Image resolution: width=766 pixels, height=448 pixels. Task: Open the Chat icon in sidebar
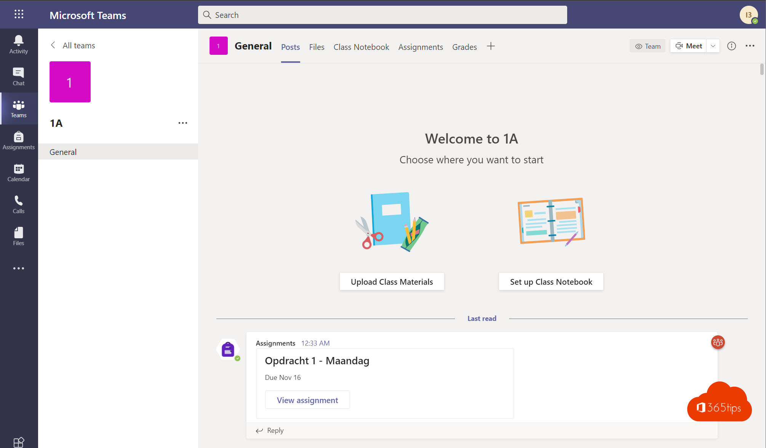point(19,77)
